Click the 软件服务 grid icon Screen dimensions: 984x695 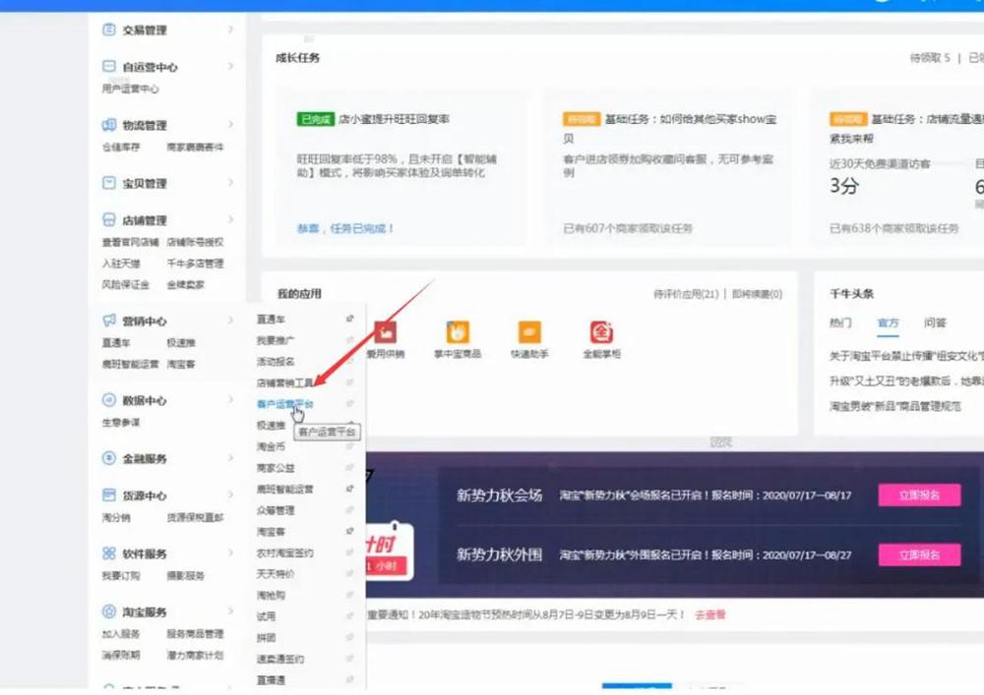click(109, 554)
